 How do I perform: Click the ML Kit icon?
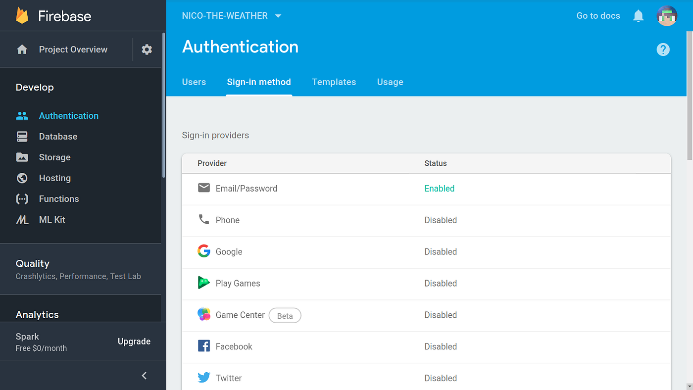(22, 219)
